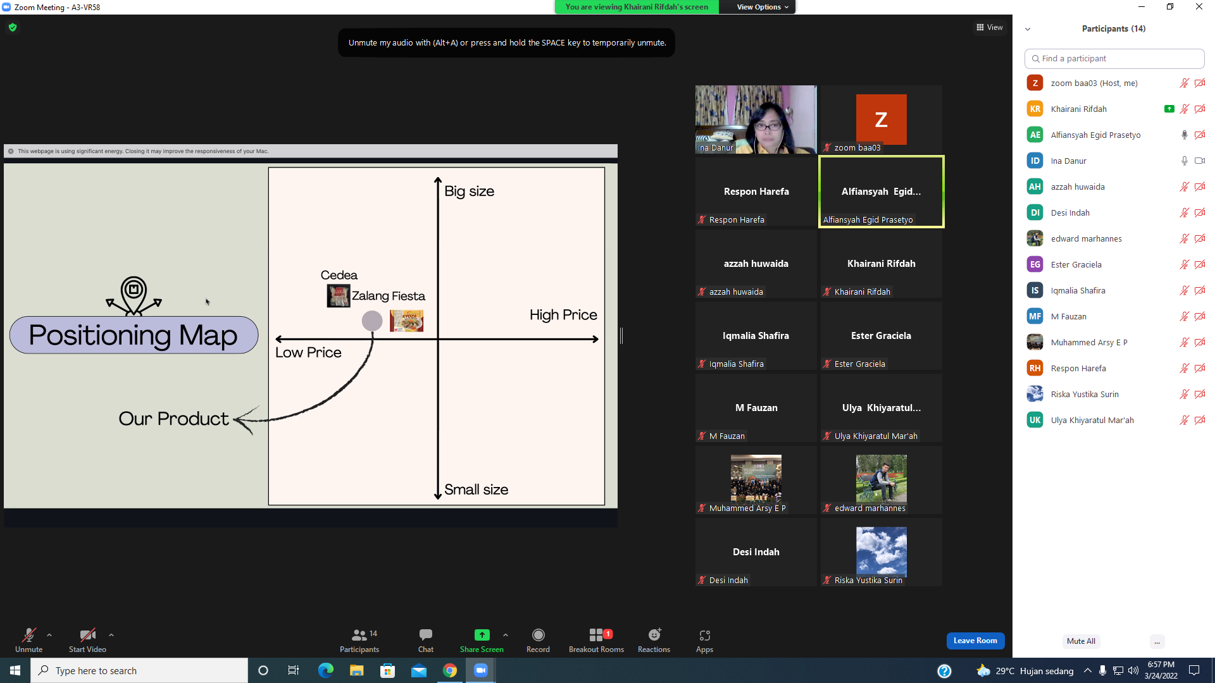The image size is (1215, 683).
Task: Change gallery layout via View button
Action: [x=990, y=27]
